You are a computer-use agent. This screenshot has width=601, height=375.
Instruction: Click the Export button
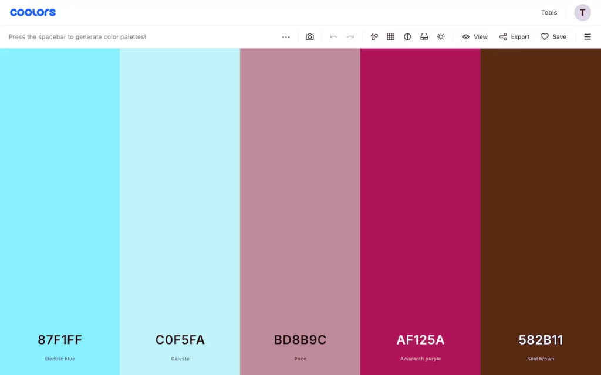(514, 37)
